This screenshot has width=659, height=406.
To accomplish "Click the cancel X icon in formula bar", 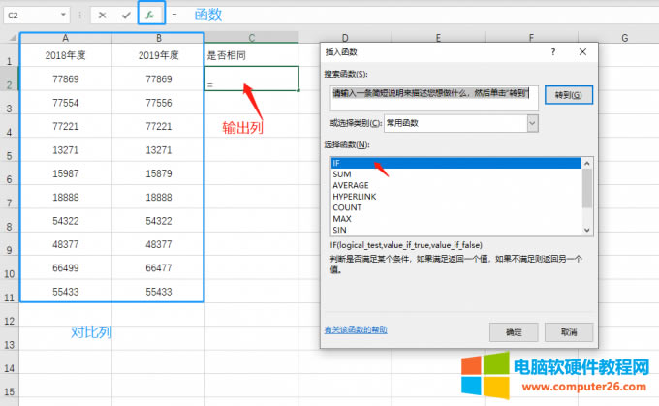I will (x=103, y=16).
